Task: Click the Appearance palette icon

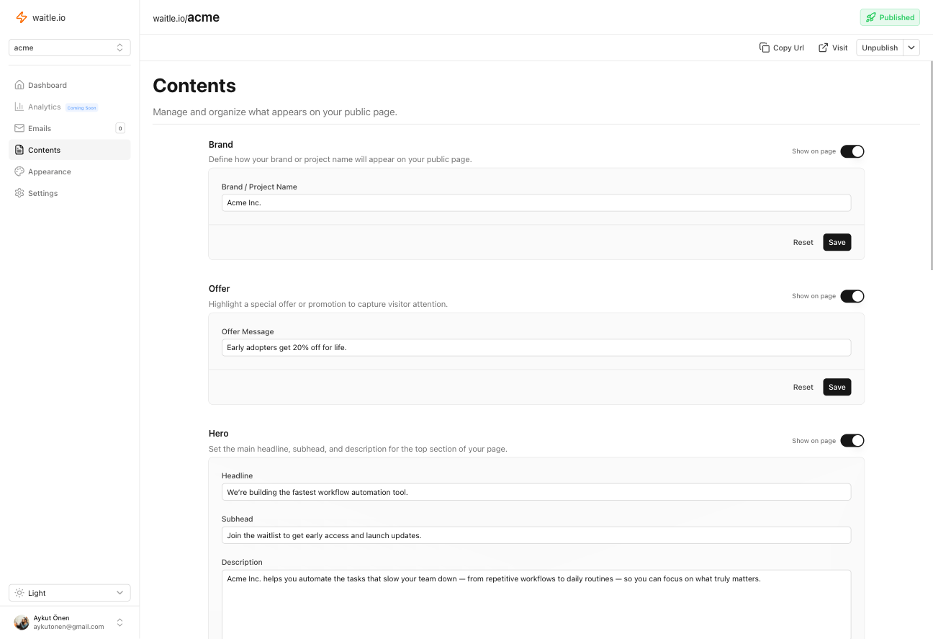Action: click(19, 171)
